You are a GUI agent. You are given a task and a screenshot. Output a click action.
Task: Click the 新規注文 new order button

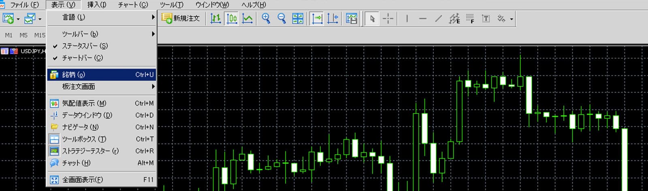point(181,19)
